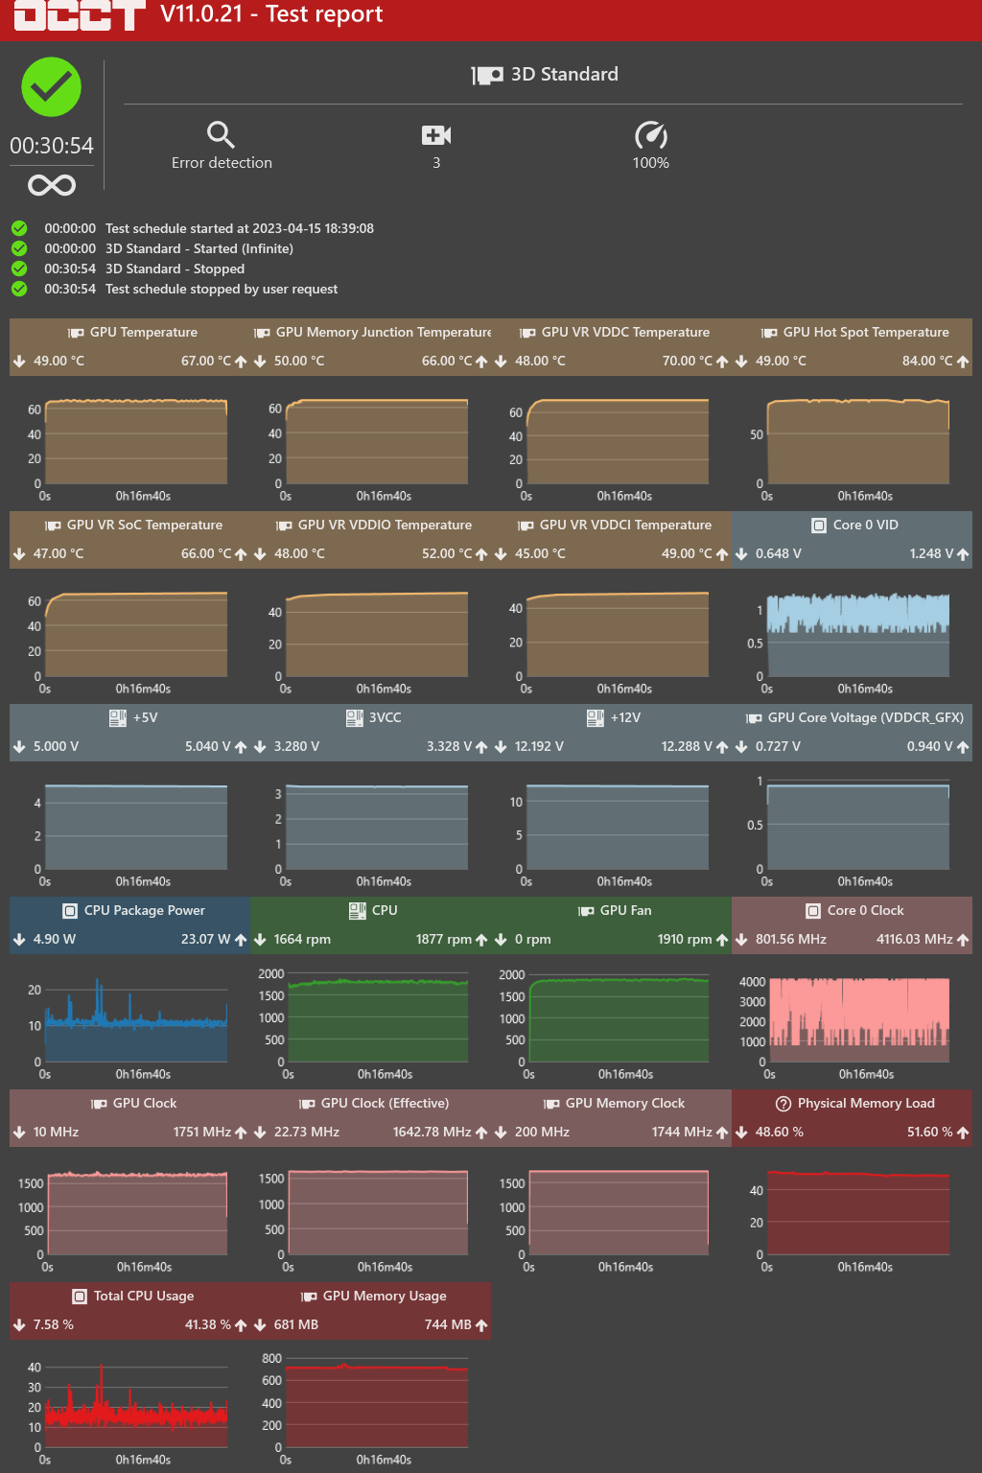Screen dimensions: 982x1473
Task: Click the up arrow by GPU Hot Spot 84.00 °C
Action: [x=962, y=362]
